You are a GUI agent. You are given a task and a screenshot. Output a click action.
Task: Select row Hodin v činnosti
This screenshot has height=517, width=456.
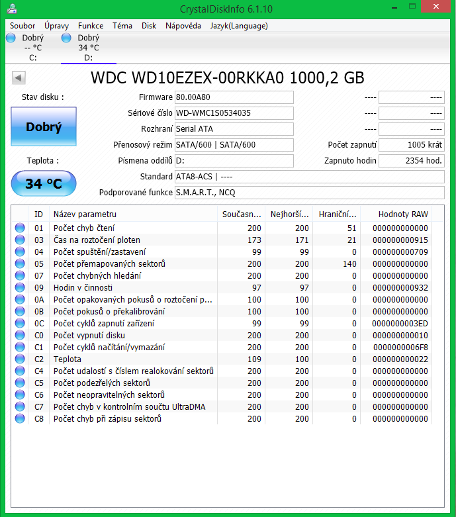tap(222, 287)
